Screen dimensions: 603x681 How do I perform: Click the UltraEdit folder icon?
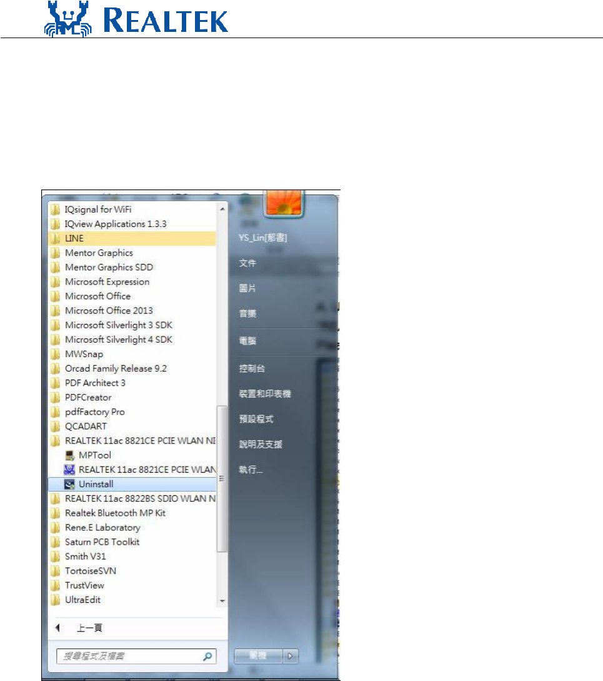coord(55,600)
